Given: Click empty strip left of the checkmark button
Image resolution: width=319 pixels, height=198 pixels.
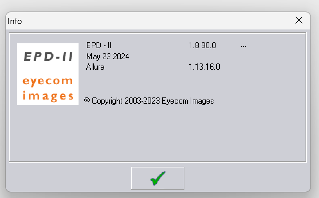Looking at the screenshot, I should coord(69,178).
